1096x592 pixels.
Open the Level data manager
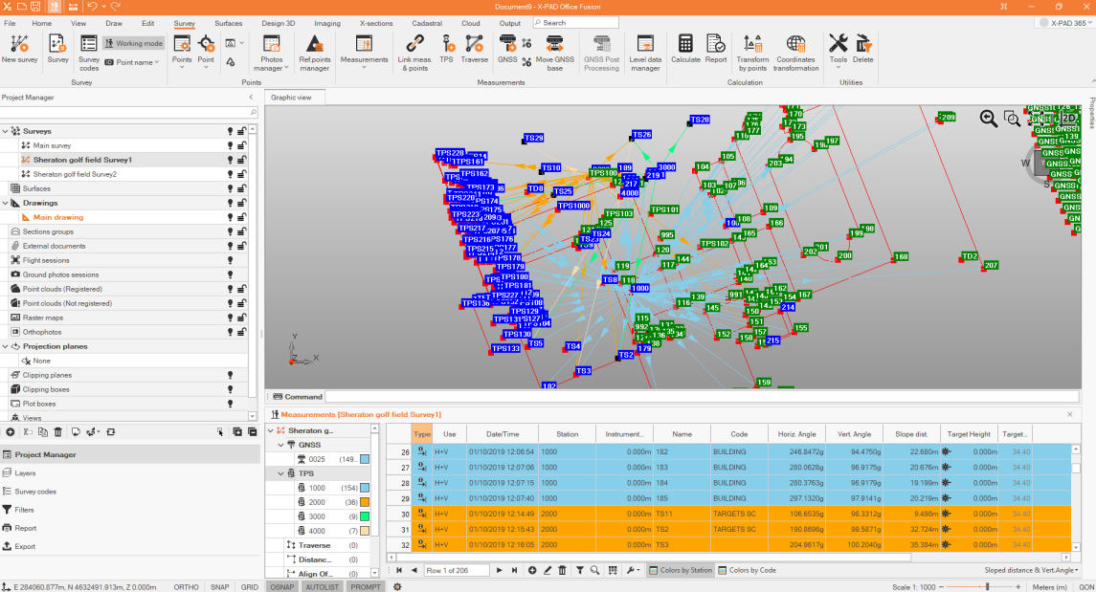click(x=645, y=50)
